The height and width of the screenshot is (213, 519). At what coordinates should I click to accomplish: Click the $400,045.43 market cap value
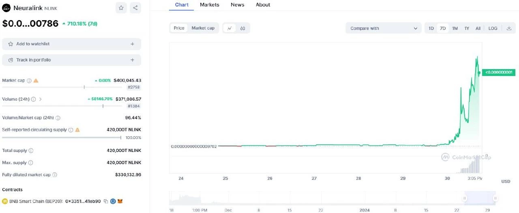tap(127, 80)
